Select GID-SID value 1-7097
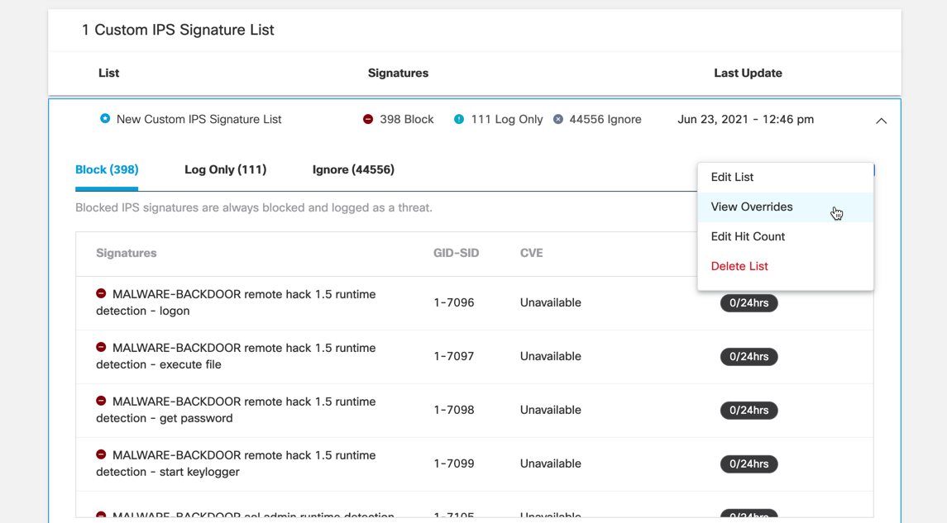This screenshot has height=523, width=947. coord(453,356)
